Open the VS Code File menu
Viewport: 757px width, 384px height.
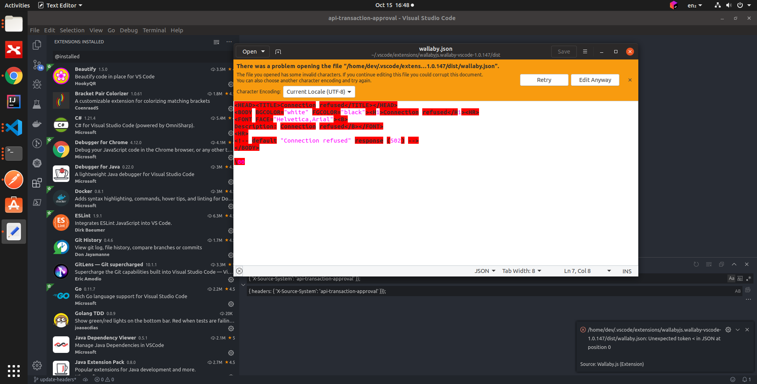pyautogui.click(x=35, y=30)
